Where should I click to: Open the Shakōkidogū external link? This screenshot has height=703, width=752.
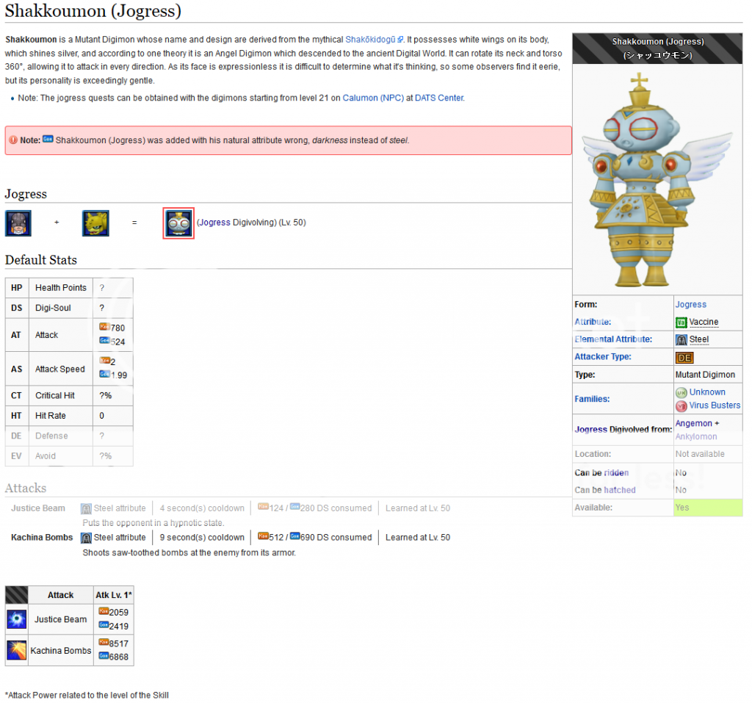tap(374, 40)
